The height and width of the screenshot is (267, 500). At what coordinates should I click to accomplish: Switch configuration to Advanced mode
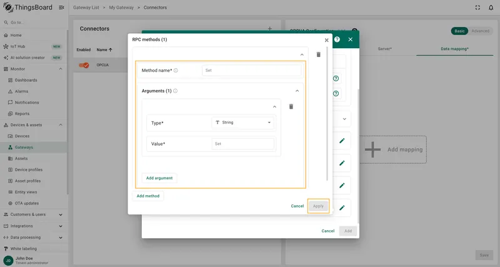tap(480, 31)
